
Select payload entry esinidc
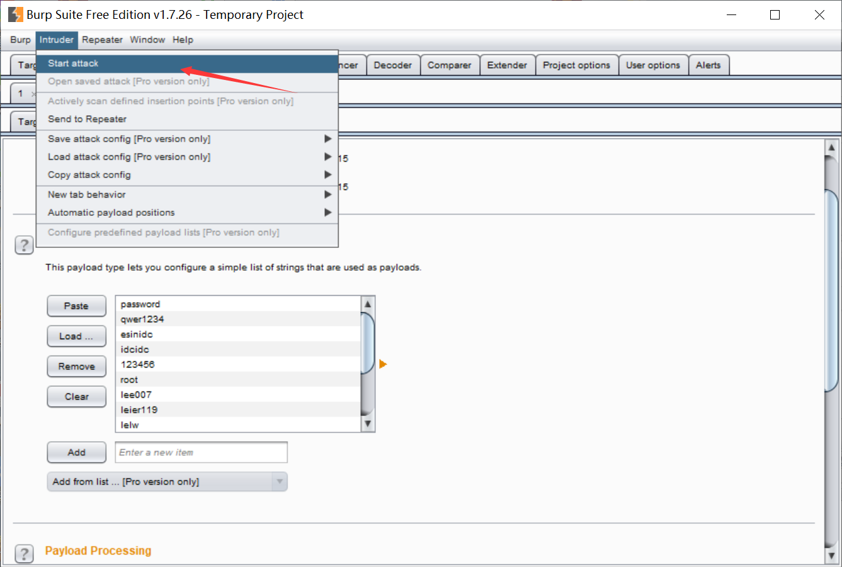click(238, 334)
